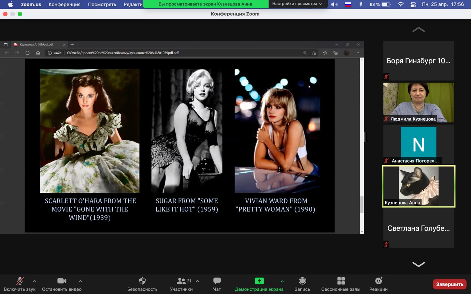471x294 pixels.
Task: Click browser forward arrow
Action: (x=17, y=53)
